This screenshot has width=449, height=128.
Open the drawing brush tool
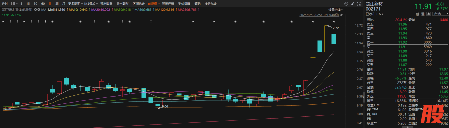click(352, 4)
